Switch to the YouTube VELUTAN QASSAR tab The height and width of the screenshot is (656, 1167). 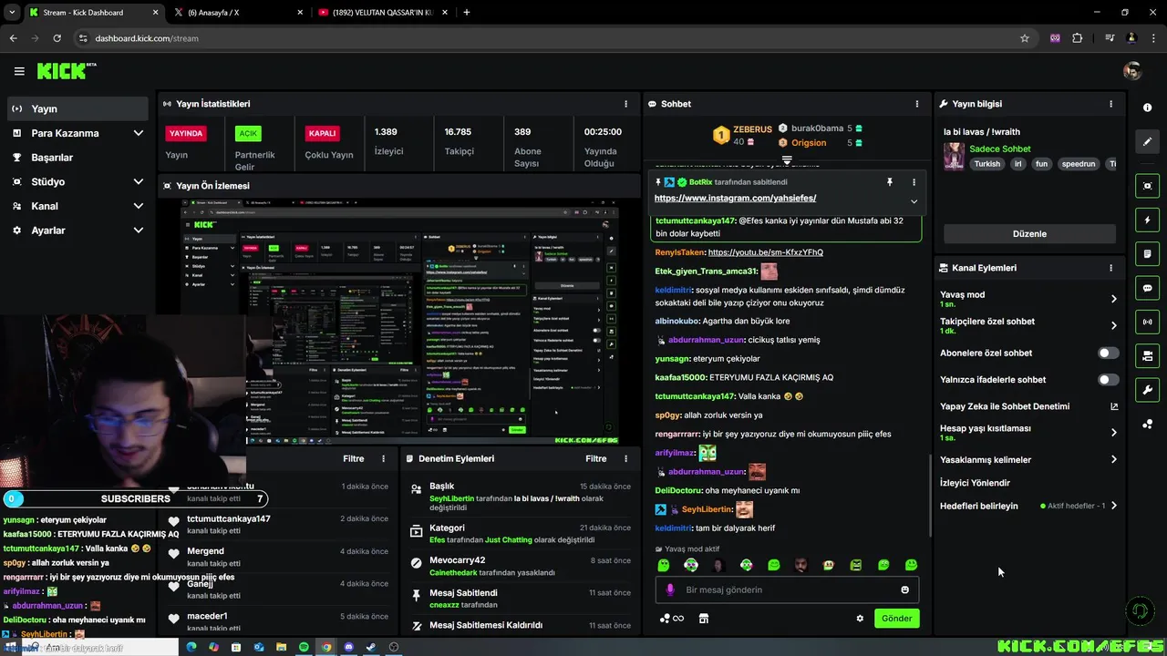381,13
